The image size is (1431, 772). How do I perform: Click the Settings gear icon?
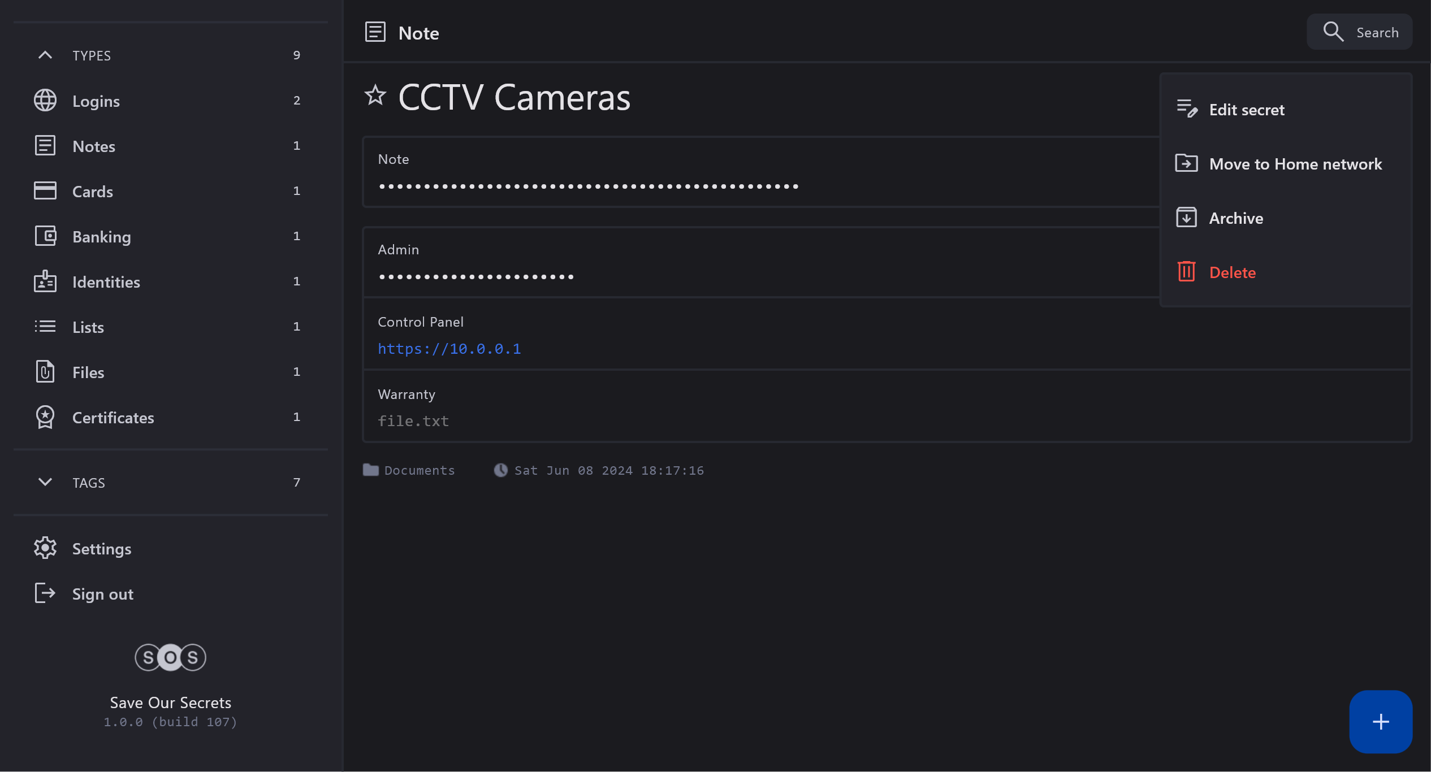[45, 548]
